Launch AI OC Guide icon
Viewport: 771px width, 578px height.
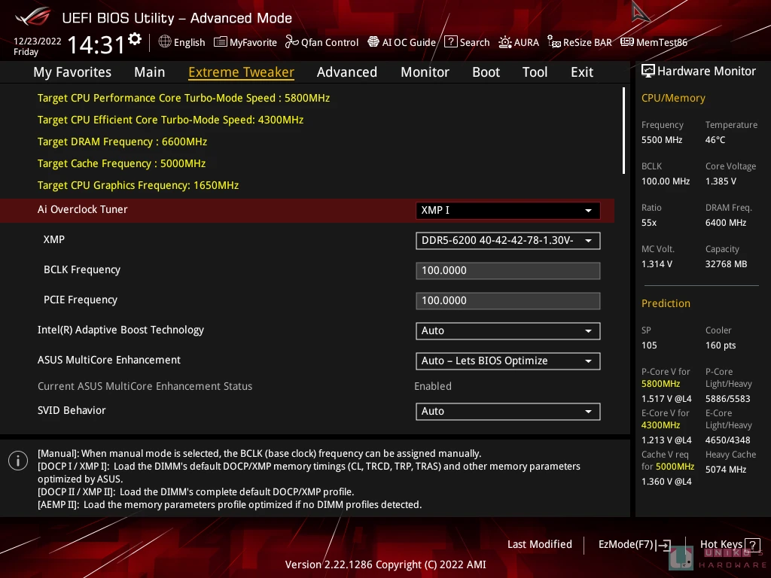373,42
